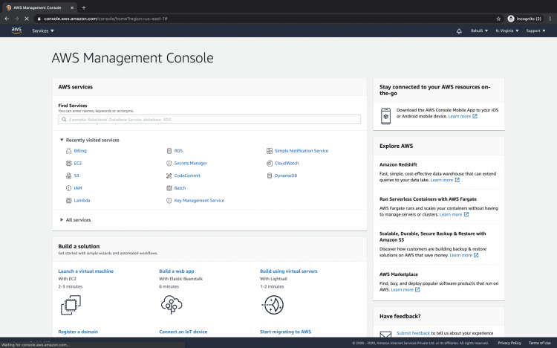Click the EC2 service icon
This screenshot has height=348, width=557.
pyautogui.click(x=68, y=164)
